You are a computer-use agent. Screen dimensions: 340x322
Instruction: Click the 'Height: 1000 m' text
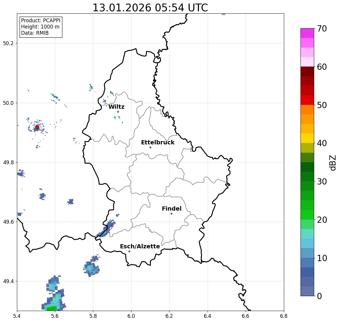click(40, 27)
